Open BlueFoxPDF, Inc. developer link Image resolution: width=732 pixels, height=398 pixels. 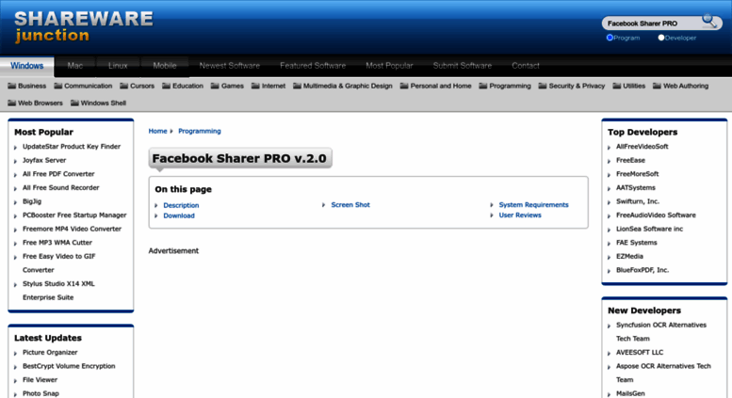pyautogui.click(x=642, y=270)
